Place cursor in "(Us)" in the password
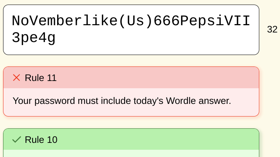Image resolution: width=280 pixels, height=157 pixels. pos(135,21)
